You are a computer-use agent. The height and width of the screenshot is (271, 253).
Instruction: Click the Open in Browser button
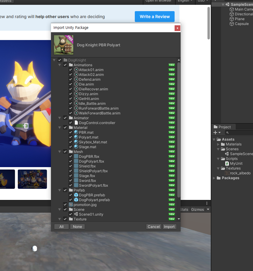pyautogui.click(x=158, y=1)
